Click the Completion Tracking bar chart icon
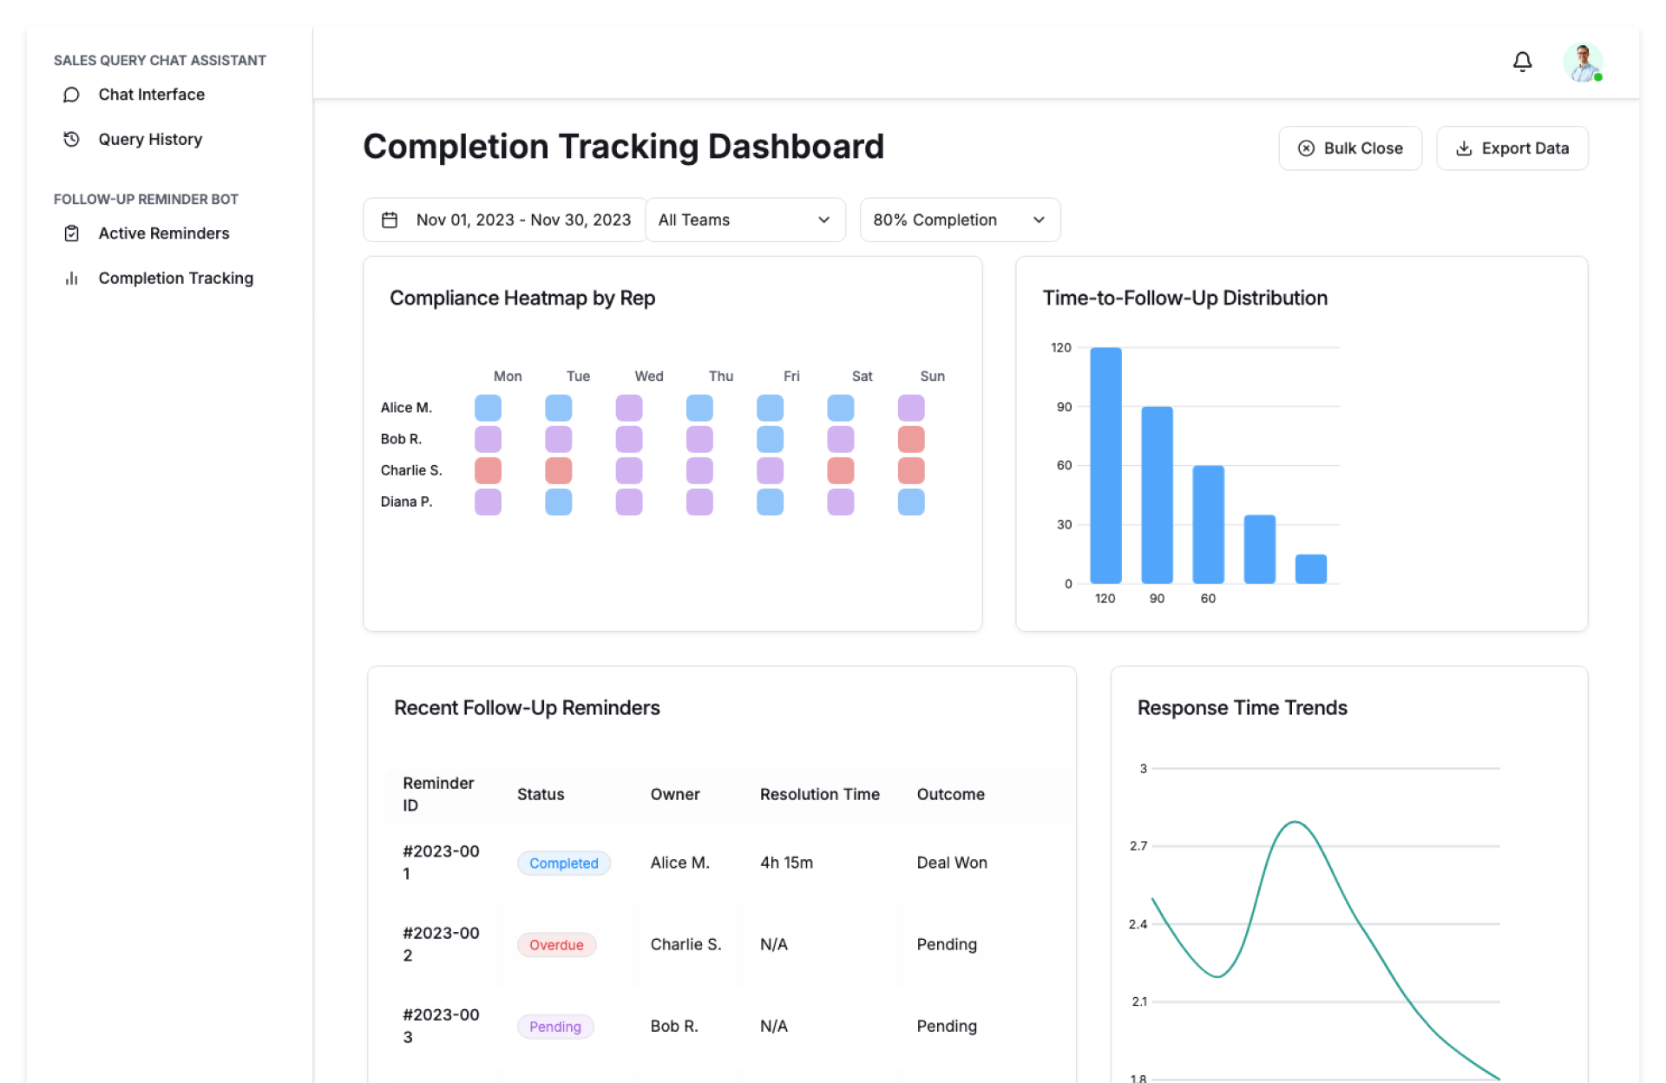This screenshot has width=1666, height=1083. click(x=72, y=279)
